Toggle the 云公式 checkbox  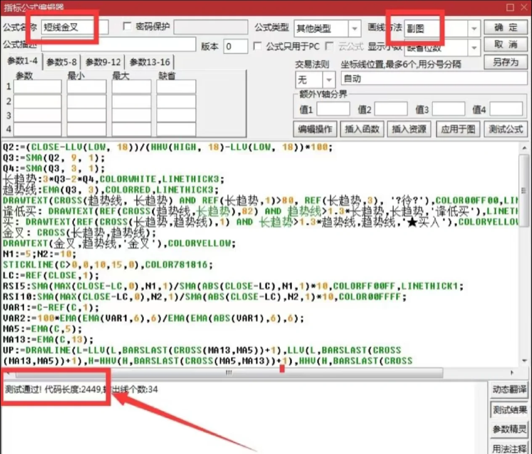click(x=329, y=47)
